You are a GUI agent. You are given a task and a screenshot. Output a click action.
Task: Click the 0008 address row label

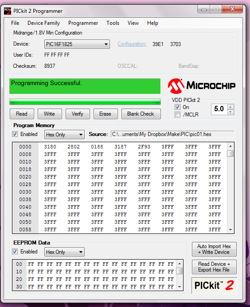(25, 154)
